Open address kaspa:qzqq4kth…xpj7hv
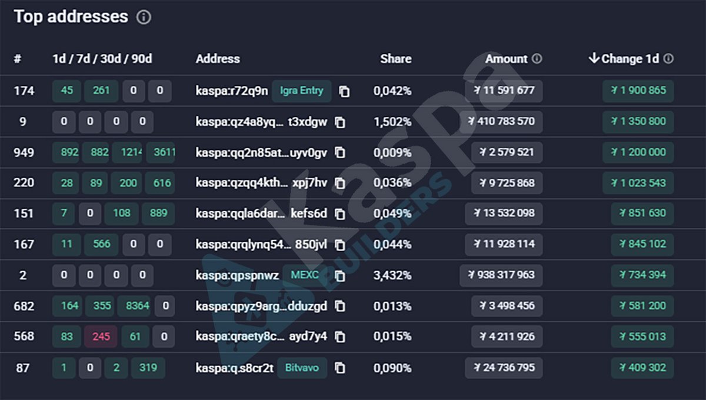Viewport: 706px width, 400px height. coord(261,183)
